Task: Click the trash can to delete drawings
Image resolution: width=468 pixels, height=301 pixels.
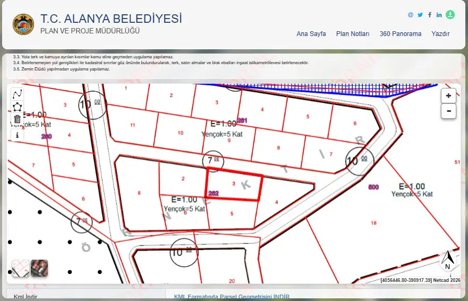Action: (18, 119)
